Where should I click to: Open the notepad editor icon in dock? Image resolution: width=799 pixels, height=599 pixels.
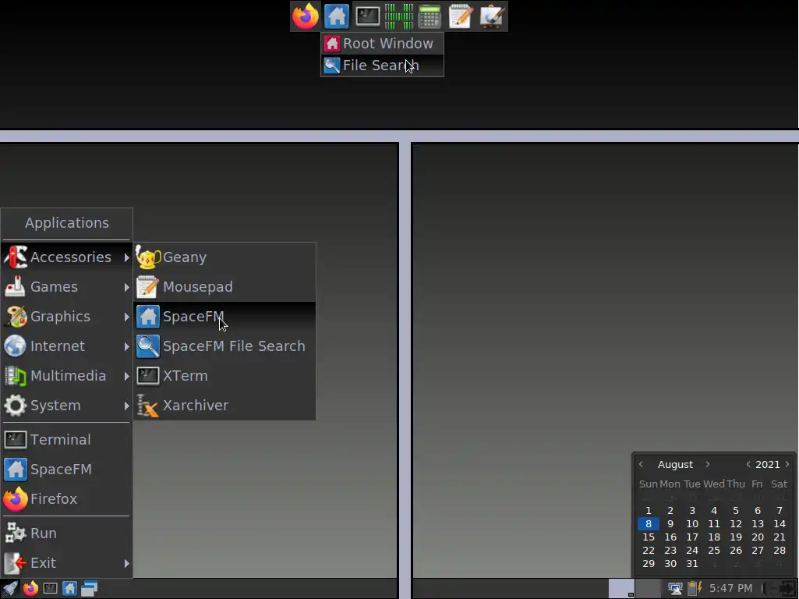(x=461, y=16)
